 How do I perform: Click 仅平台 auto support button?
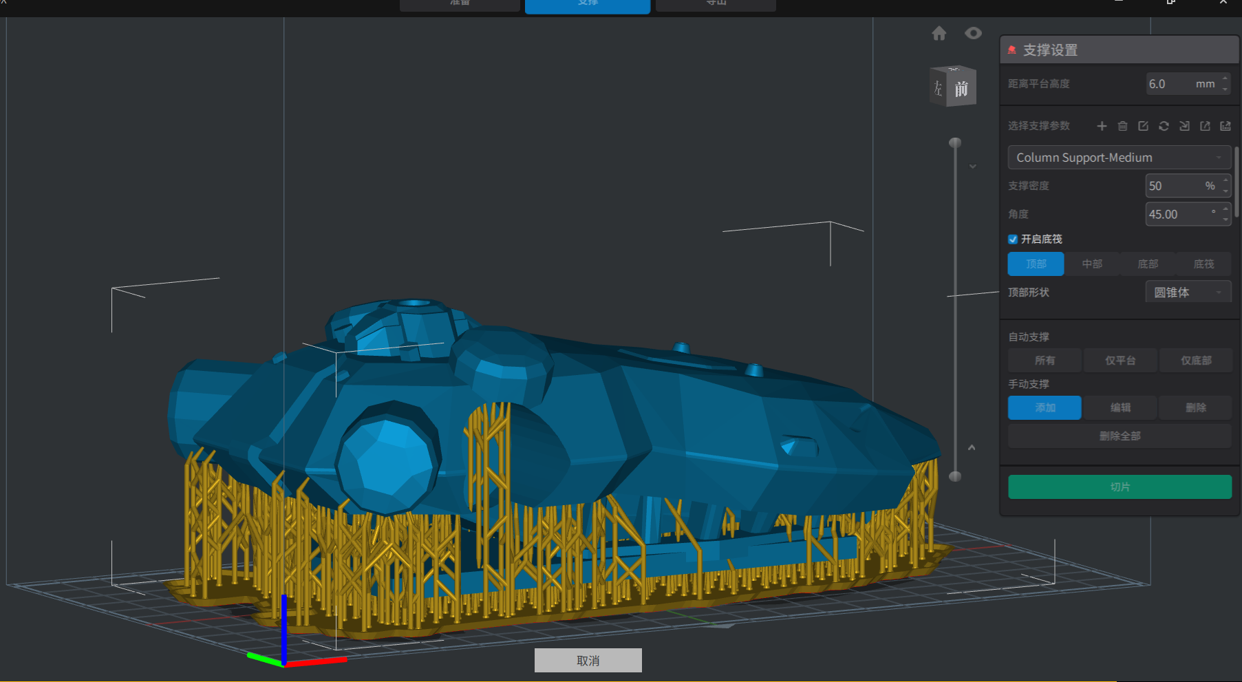click(x=1120, y=361)
